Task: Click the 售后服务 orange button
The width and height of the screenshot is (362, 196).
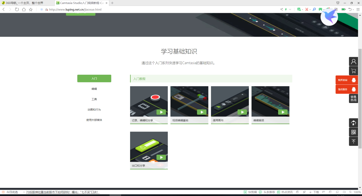Action: click(x=347, y=89)
